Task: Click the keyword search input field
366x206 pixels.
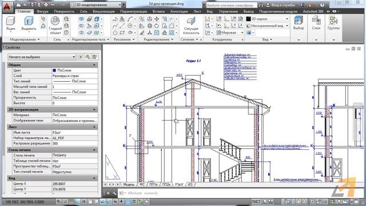Action: tap(231, 5)
